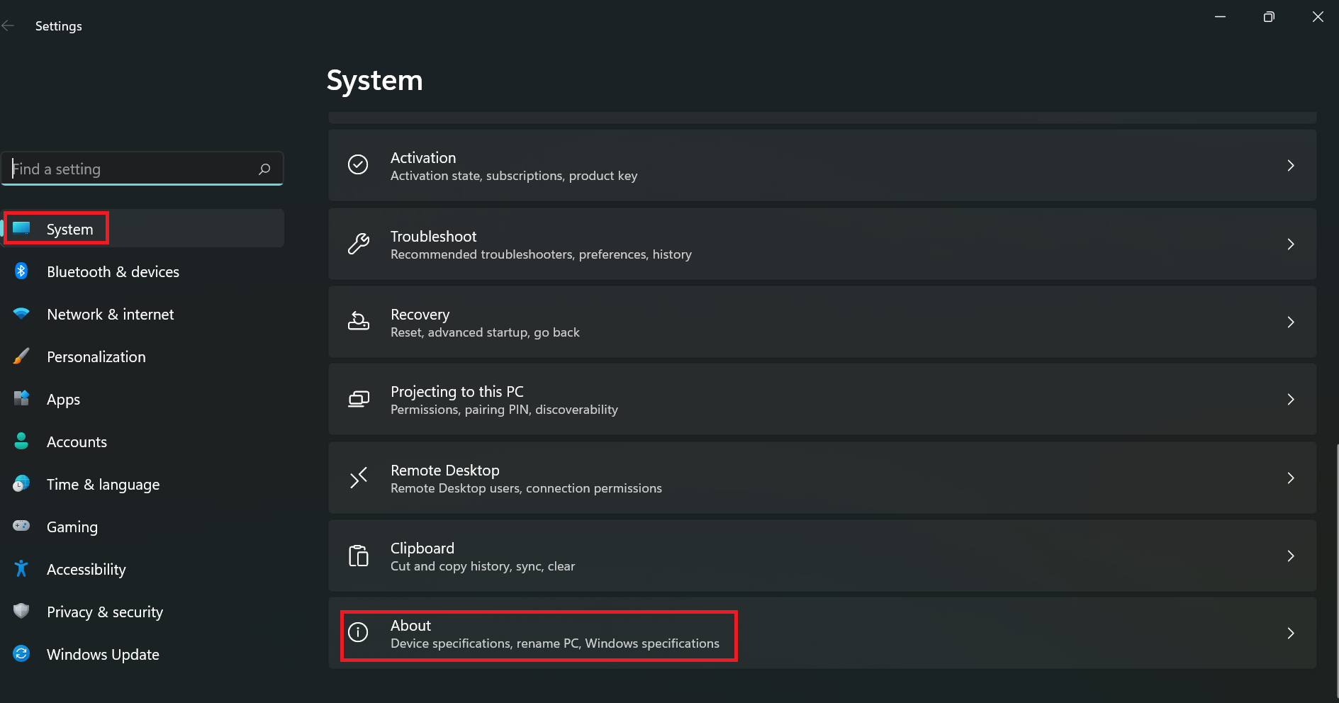Viewport: 1339px width, 703px height.
Task: Minimize the Settings window
Action: pos(1220,17)
